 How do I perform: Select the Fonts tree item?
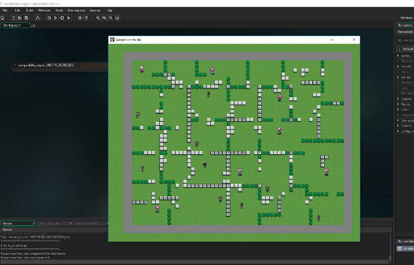pyautogui.click(x=406, y=88)
